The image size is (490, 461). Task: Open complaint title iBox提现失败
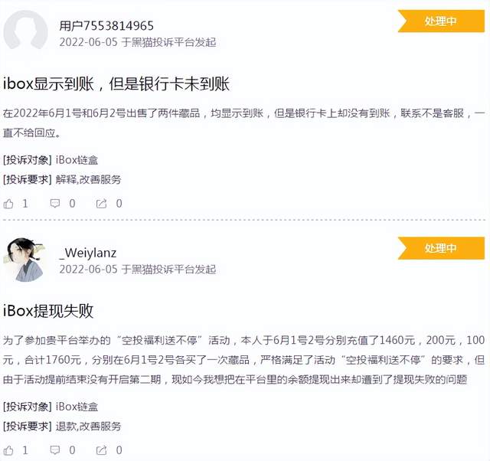click(48, 311)
